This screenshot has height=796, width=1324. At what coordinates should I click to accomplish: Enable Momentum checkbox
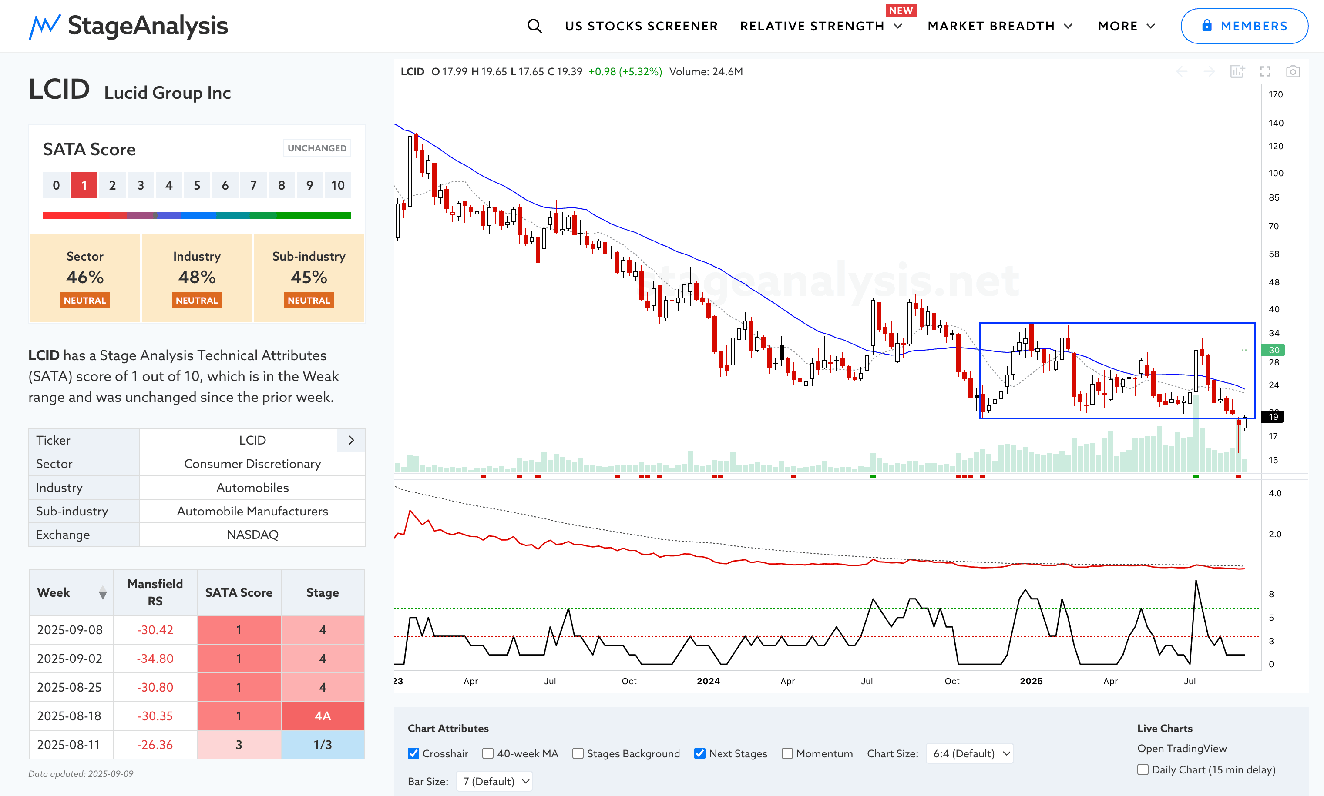787,754
